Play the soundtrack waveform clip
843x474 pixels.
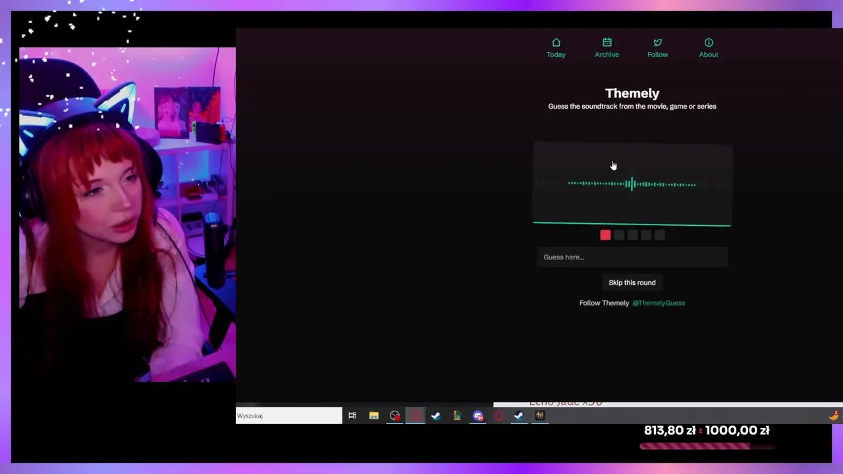pyautogui.click(x=632, y=184)
